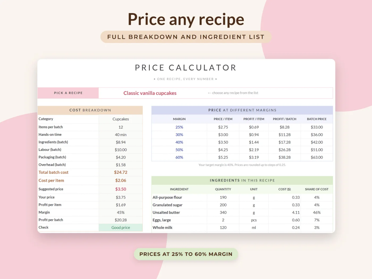Click the BATCH PRICE column header
This screenshot has height=279, width=372.
[x=317, y=119]
